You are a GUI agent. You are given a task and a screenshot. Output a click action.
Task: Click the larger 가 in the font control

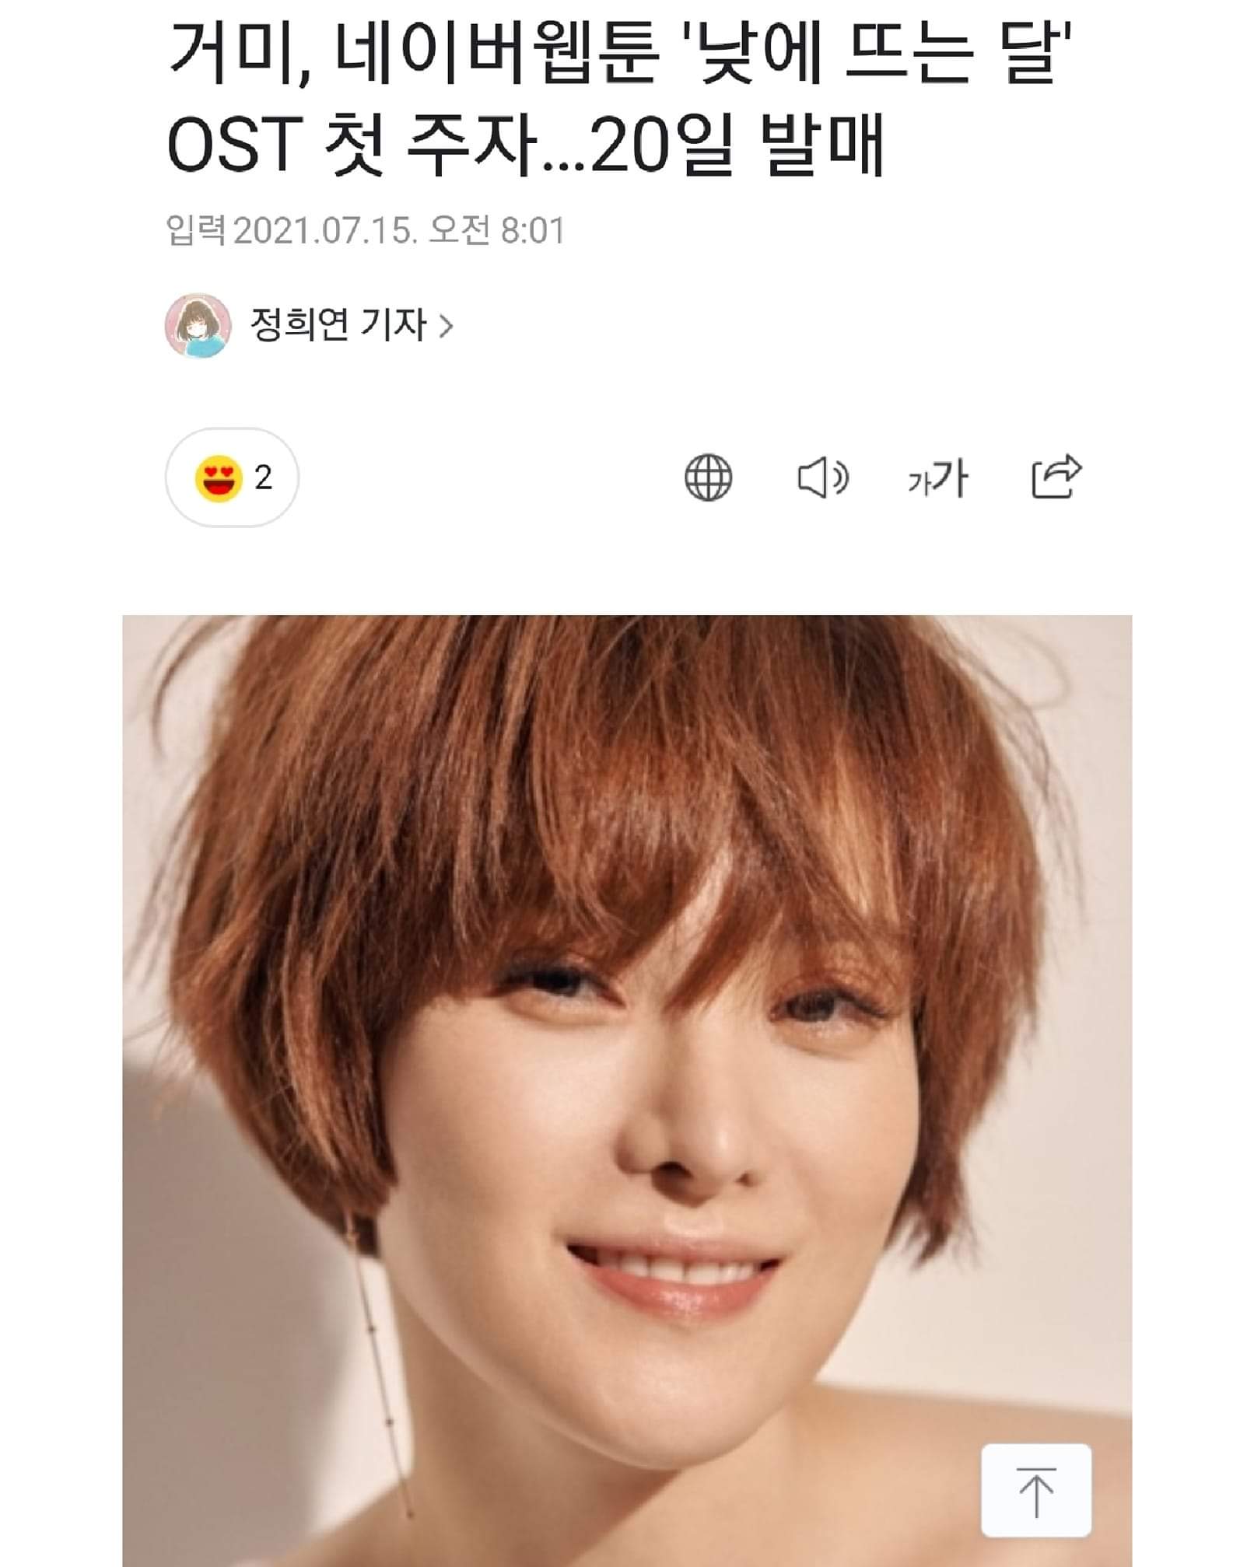(950, 477)
